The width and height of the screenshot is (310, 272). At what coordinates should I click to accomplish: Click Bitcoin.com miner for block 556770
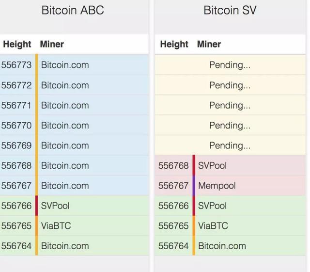(x=65, y=126)
